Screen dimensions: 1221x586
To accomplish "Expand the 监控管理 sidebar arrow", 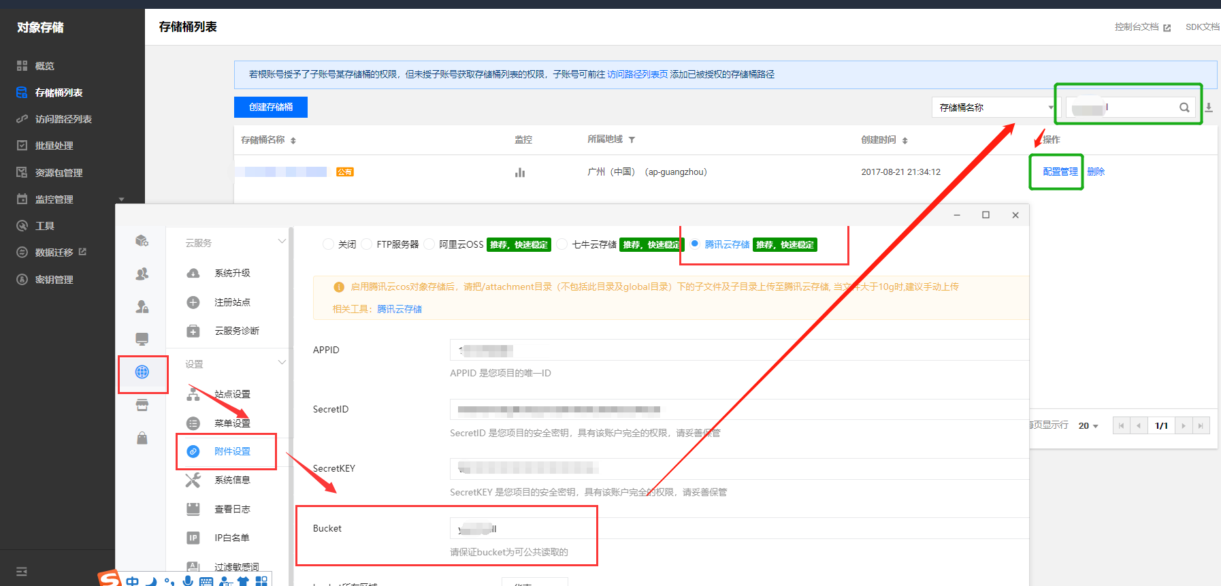I will click(x=121, y=199).
